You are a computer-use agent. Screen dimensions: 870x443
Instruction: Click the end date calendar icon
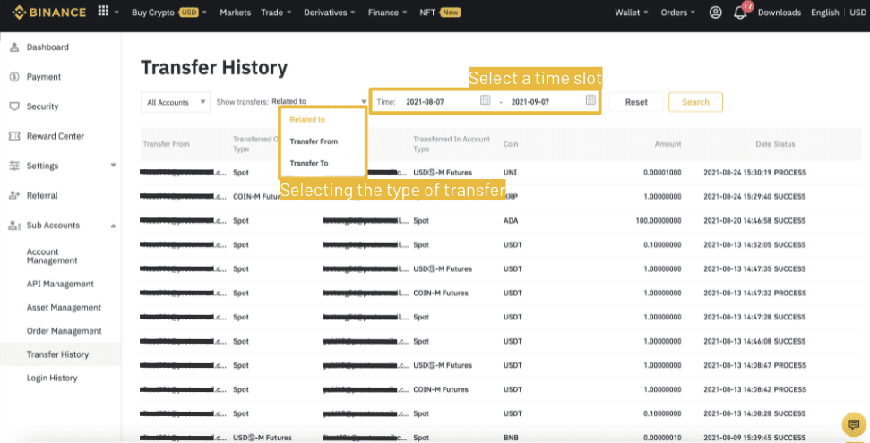coord(590,100)
